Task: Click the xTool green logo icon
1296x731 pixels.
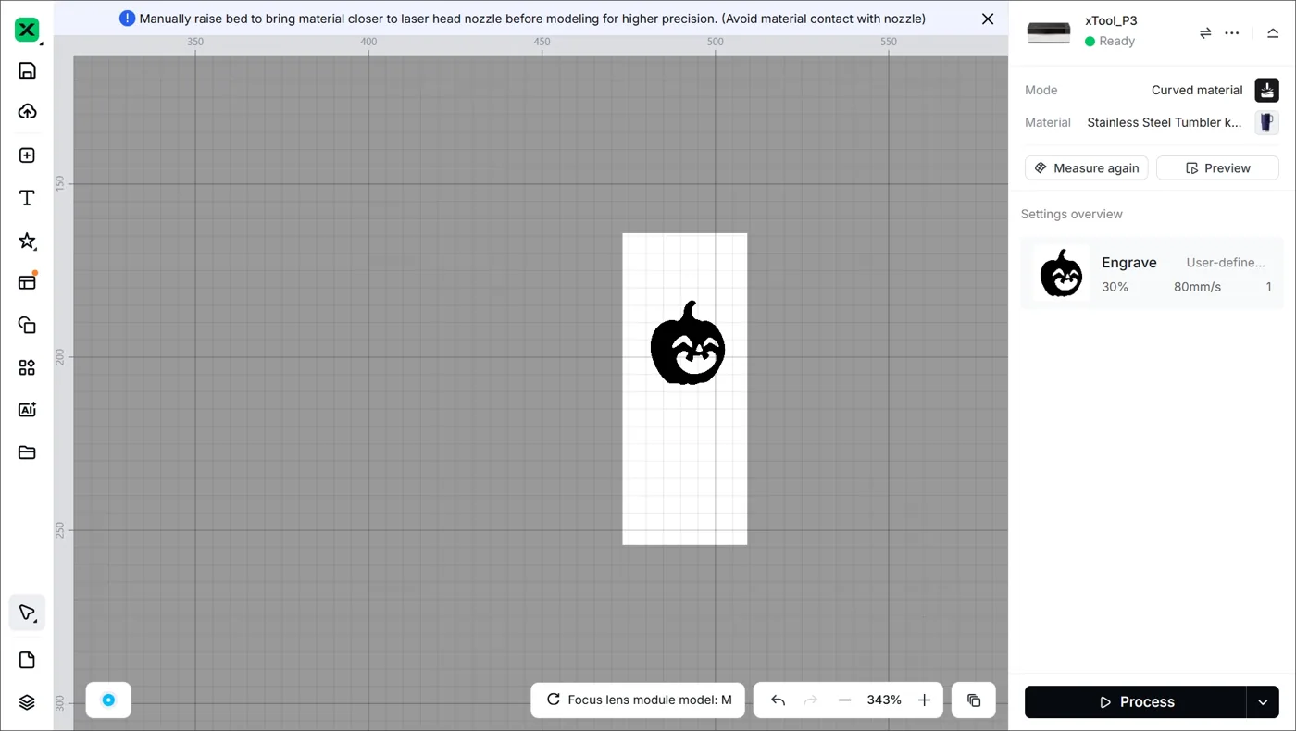Action: [x=27, y=30]
